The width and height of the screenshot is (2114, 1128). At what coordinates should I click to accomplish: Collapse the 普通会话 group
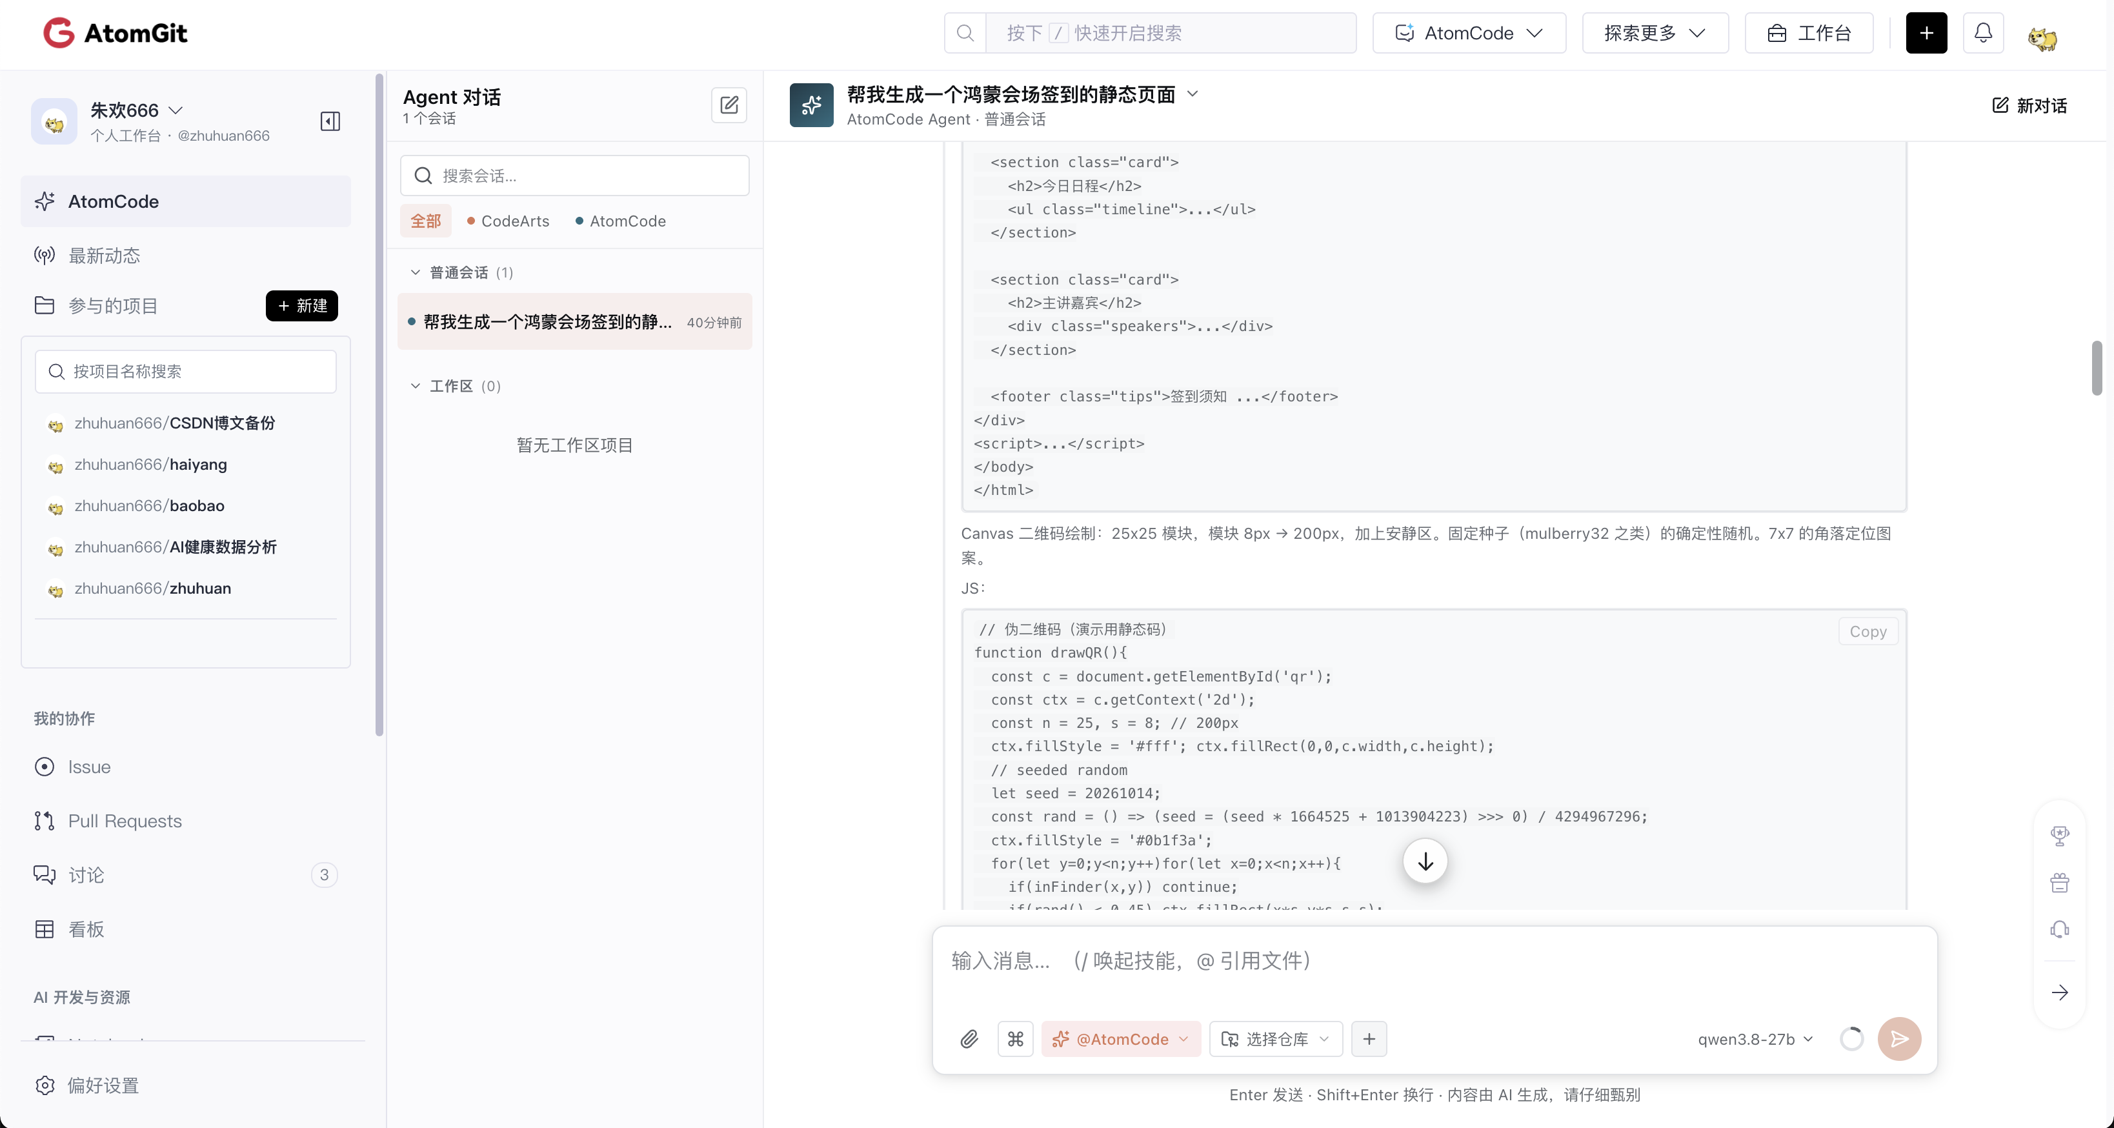click(x=416, y=272)
